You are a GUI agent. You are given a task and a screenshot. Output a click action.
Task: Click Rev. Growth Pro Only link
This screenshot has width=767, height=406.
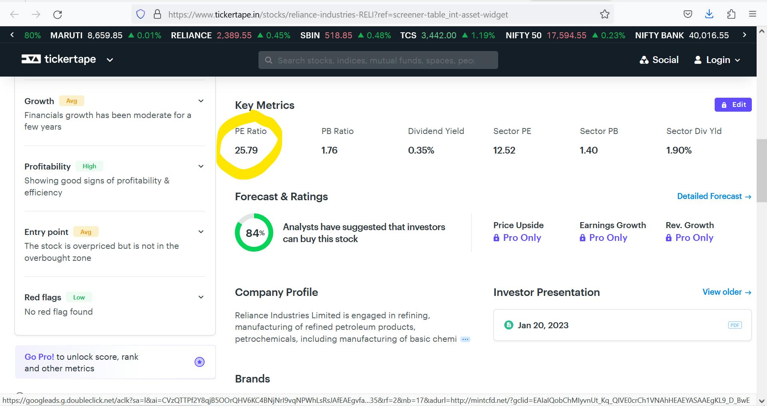click(690, 238)
